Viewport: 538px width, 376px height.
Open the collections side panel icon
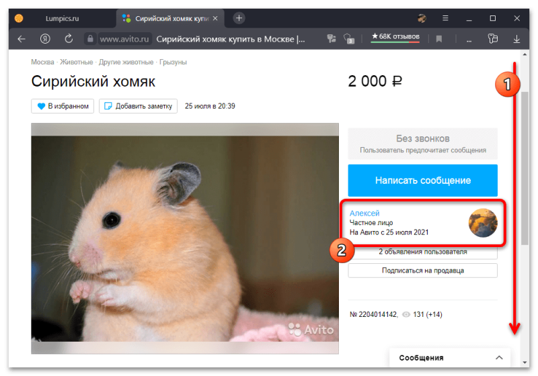(493, 38)
